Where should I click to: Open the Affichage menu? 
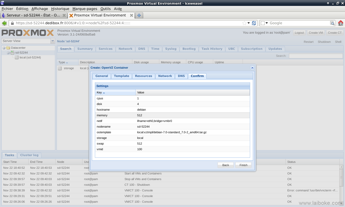point(40,9)
